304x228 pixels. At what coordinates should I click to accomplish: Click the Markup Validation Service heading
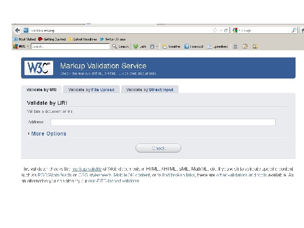tap(103, 66)
